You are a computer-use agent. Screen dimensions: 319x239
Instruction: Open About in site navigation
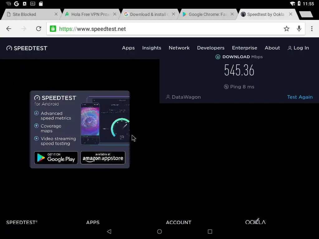(x=272, y=48)
